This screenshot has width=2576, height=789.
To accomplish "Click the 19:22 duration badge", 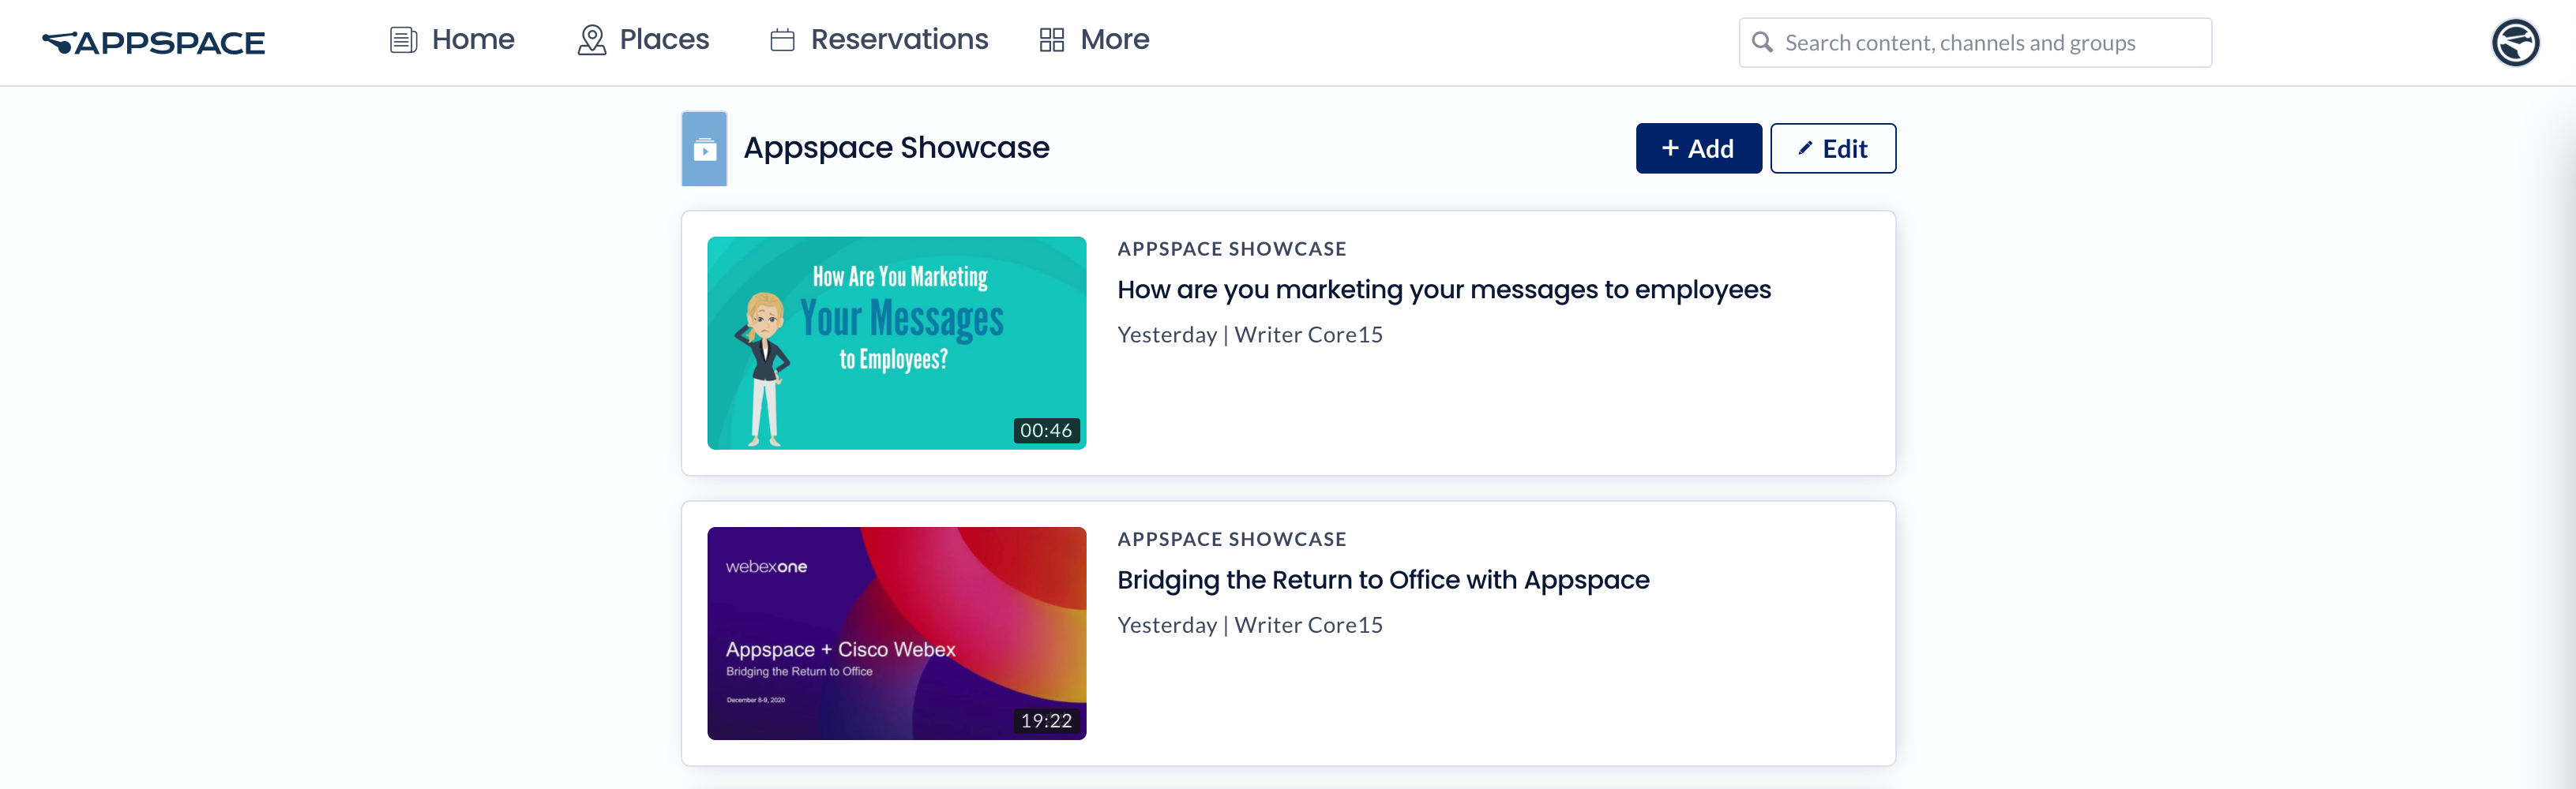I will 1046,721.
